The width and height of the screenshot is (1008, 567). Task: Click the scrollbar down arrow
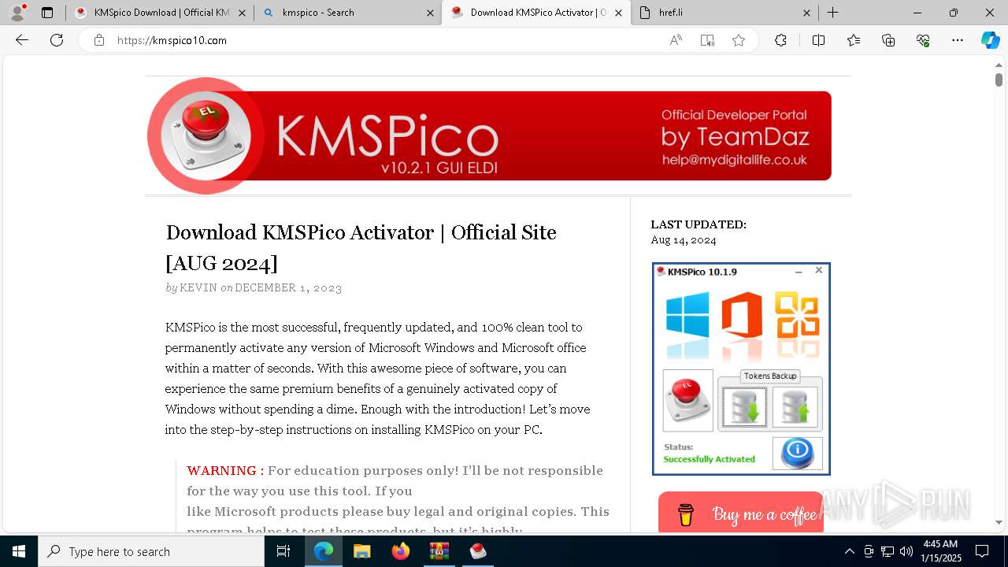pos(999,522)
